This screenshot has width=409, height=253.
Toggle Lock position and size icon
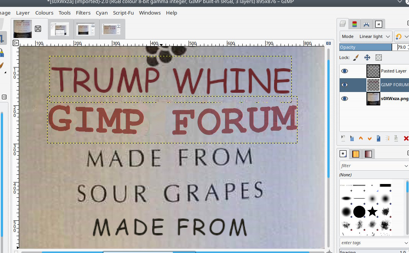point(367,58)
